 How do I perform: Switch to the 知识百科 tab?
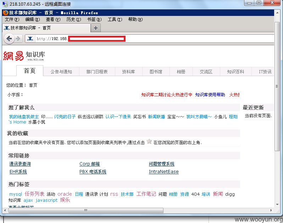pyautogui.click(x=235, y=72)
